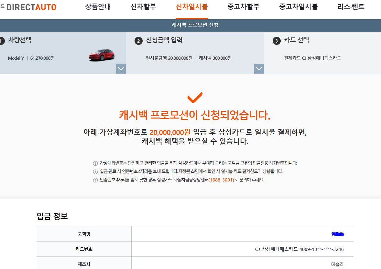Screen dimensions: 381x269
Task: Expand the 신청금액 입력 step chevron
Action: pos(259,69)
